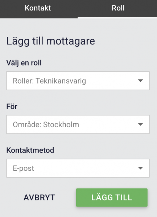Viewport: 157px width, 217px height.
Task: Confirm the recipient with LÄGG TILL
Action: [112, 197]
